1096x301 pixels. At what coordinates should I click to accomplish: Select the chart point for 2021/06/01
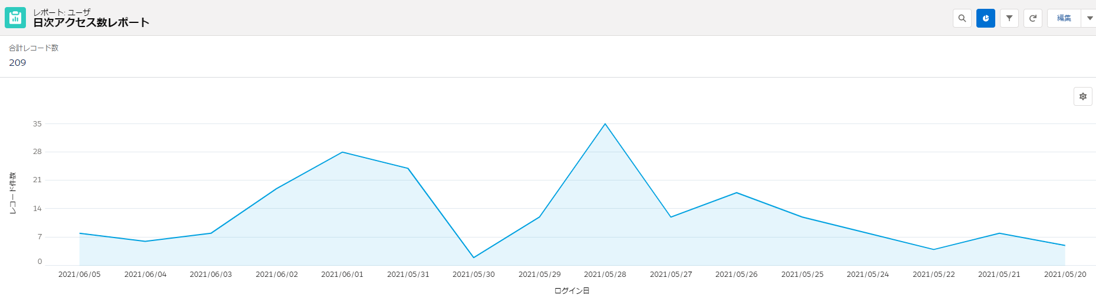click(x=342, y=152)
